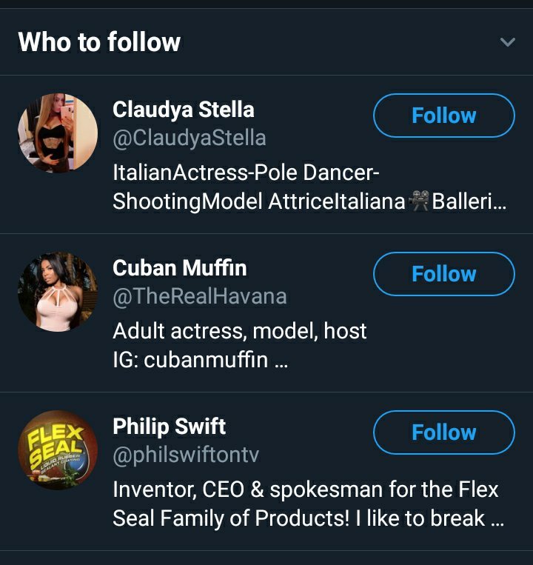Follow Philip Swift
The height and width of the screenshot is (565, 533).
443,432
